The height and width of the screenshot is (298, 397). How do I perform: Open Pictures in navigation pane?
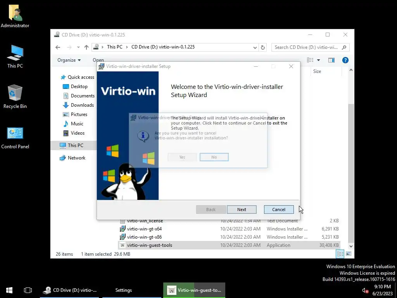click(x=75, y=114)
